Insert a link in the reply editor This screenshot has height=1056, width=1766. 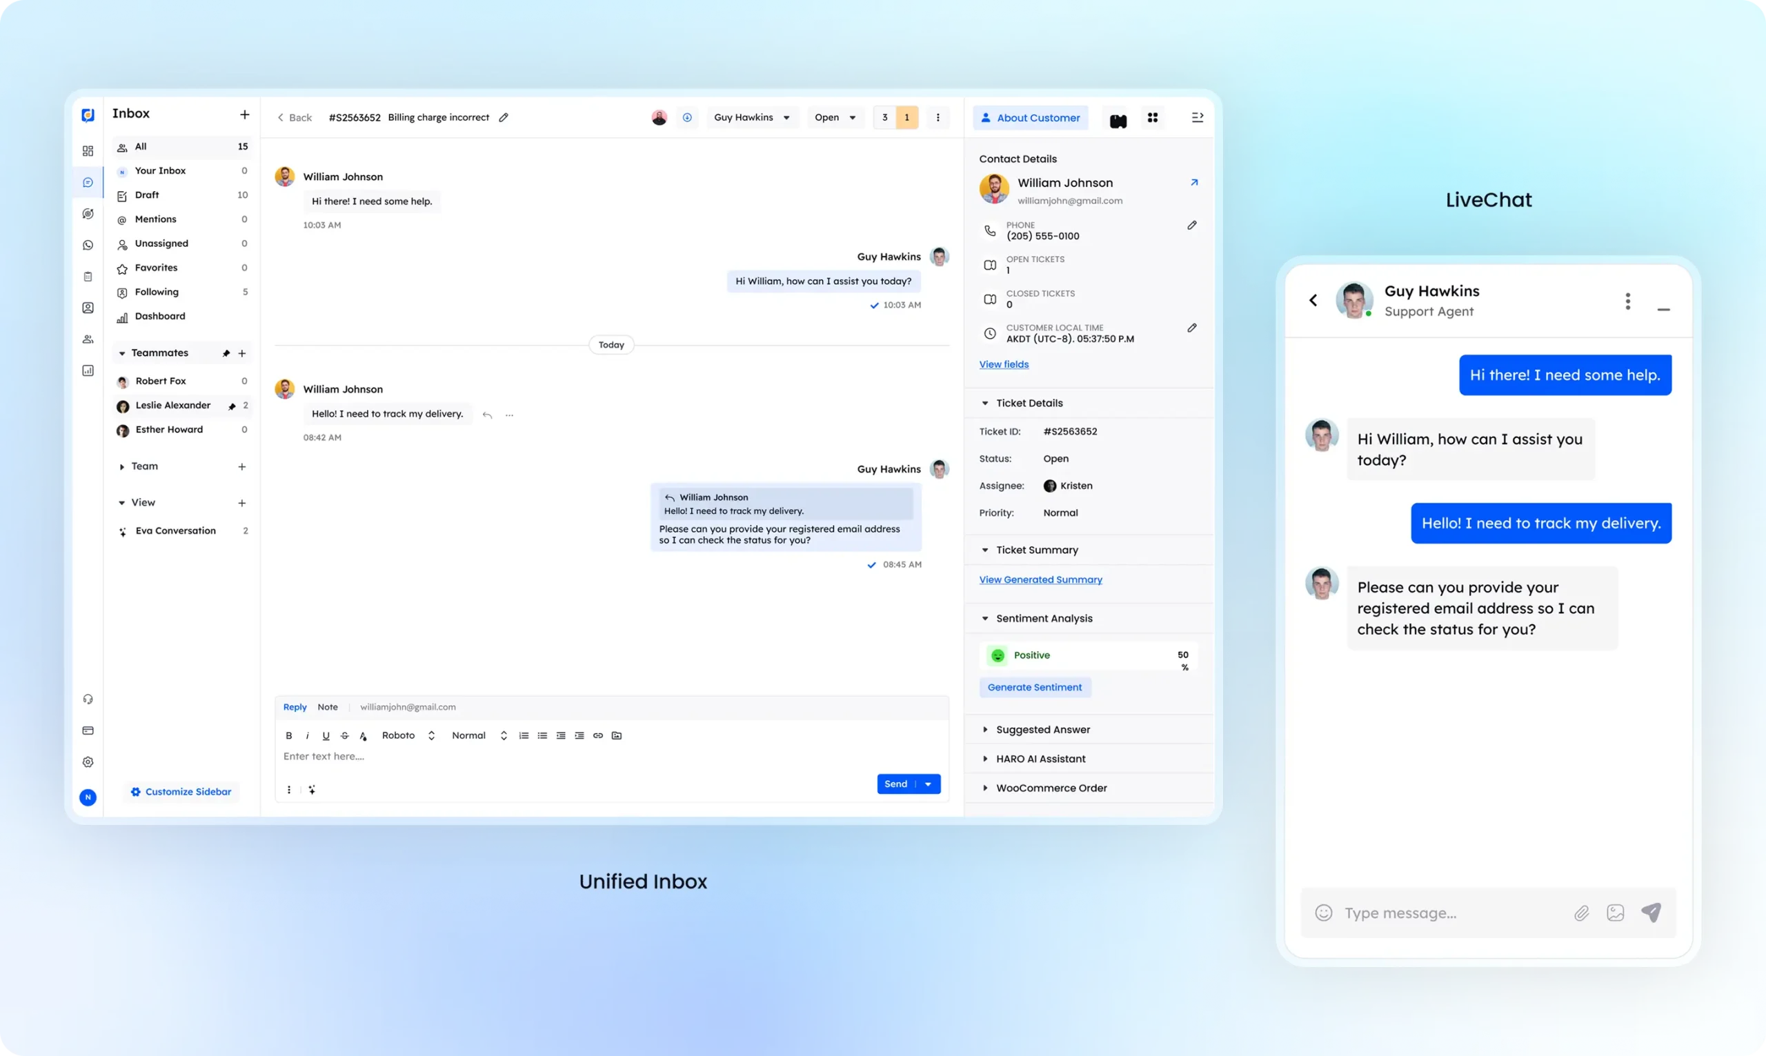click(597, 735)
